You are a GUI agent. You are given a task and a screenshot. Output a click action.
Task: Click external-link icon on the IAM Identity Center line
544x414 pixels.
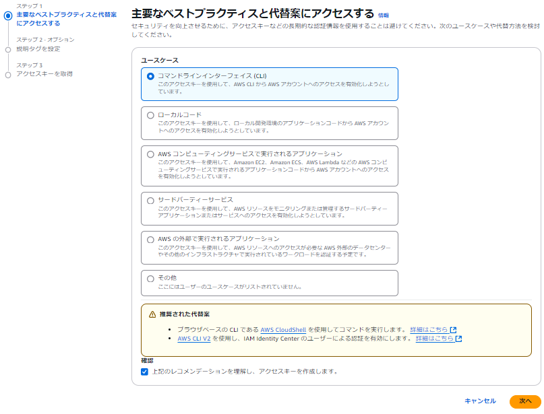458,339
